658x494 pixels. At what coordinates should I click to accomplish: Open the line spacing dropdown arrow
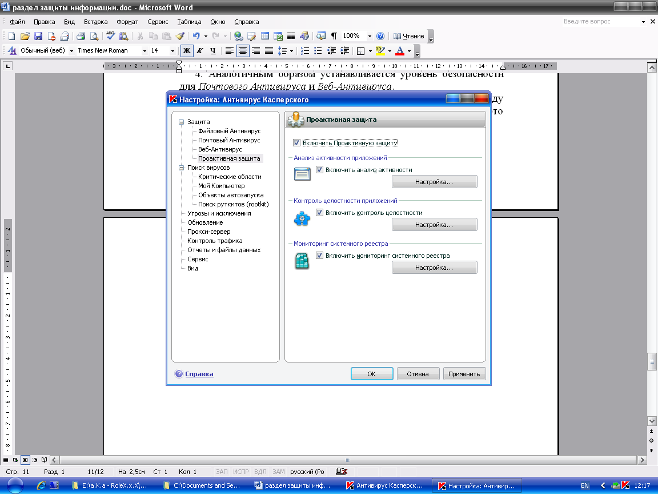pyautogui.click(x=291, y=51)
